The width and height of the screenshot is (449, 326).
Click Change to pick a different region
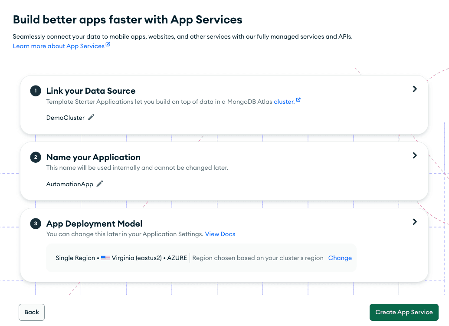pos(340,258)
